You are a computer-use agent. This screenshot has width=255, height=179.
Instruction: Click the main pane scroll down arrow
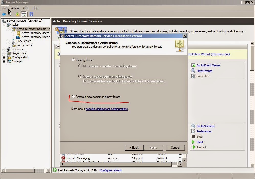pyautogui.click(x=252, y=165)
